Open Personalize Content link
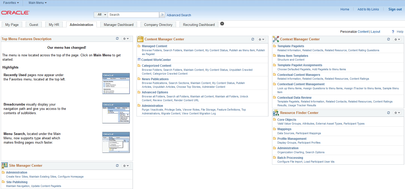The image size is (405, 189). click(x=363, y=32)
